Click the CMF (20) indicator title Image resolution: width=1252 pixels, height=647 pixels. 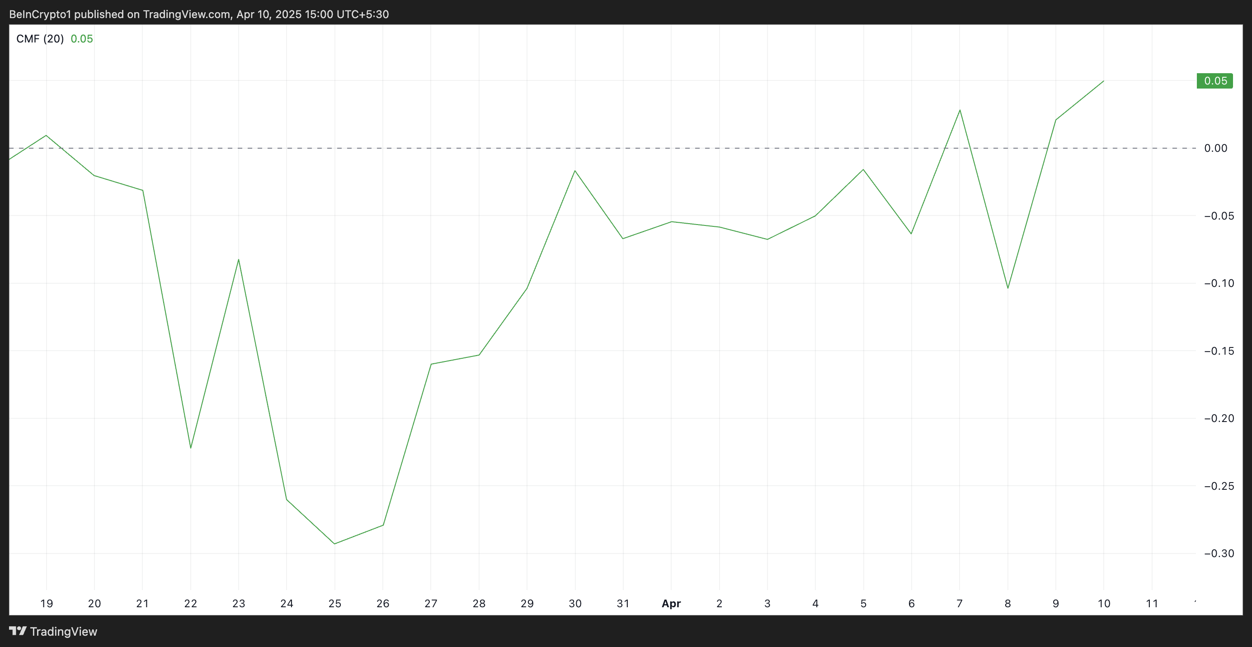coord(40,39)
